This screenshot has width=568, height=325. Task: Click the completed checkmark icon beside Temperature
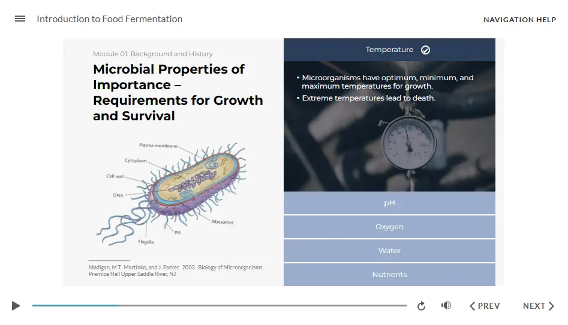(x=425, y=50)
